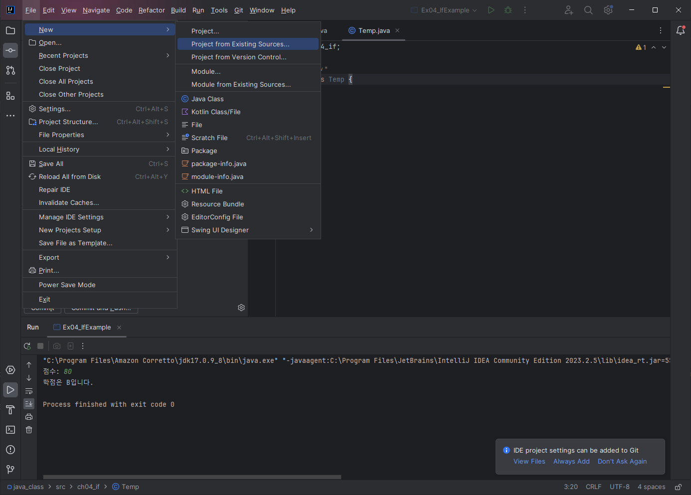Toggle read-only lock in status bar
Screen dimensions: 691x495
point(679,487)
